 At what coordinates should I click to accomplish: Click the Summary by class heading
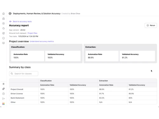(20, 67)
